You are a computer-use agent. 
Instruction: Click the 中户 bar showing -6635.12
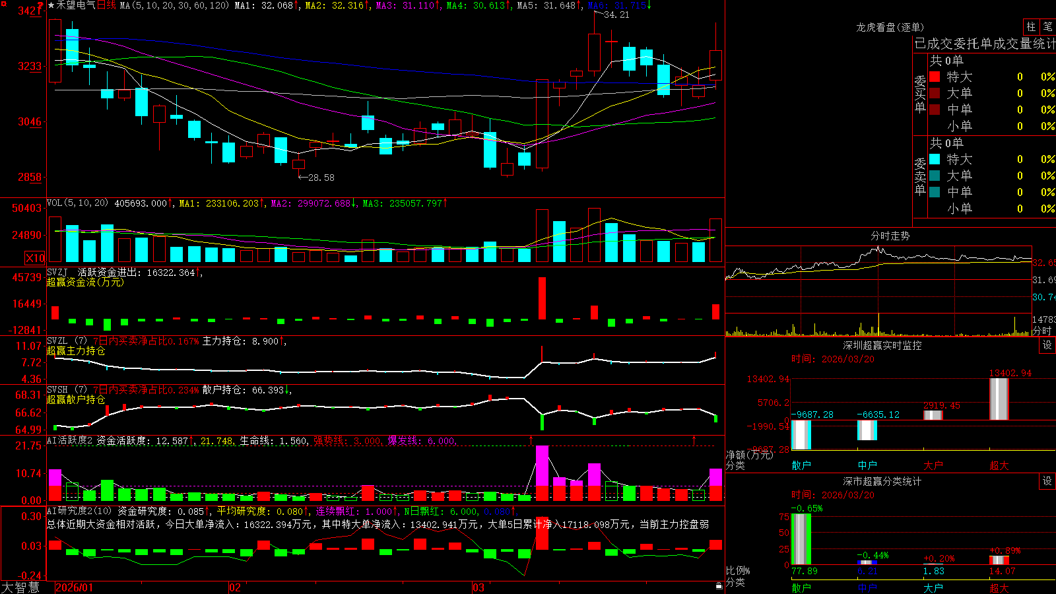click(867, 430)
